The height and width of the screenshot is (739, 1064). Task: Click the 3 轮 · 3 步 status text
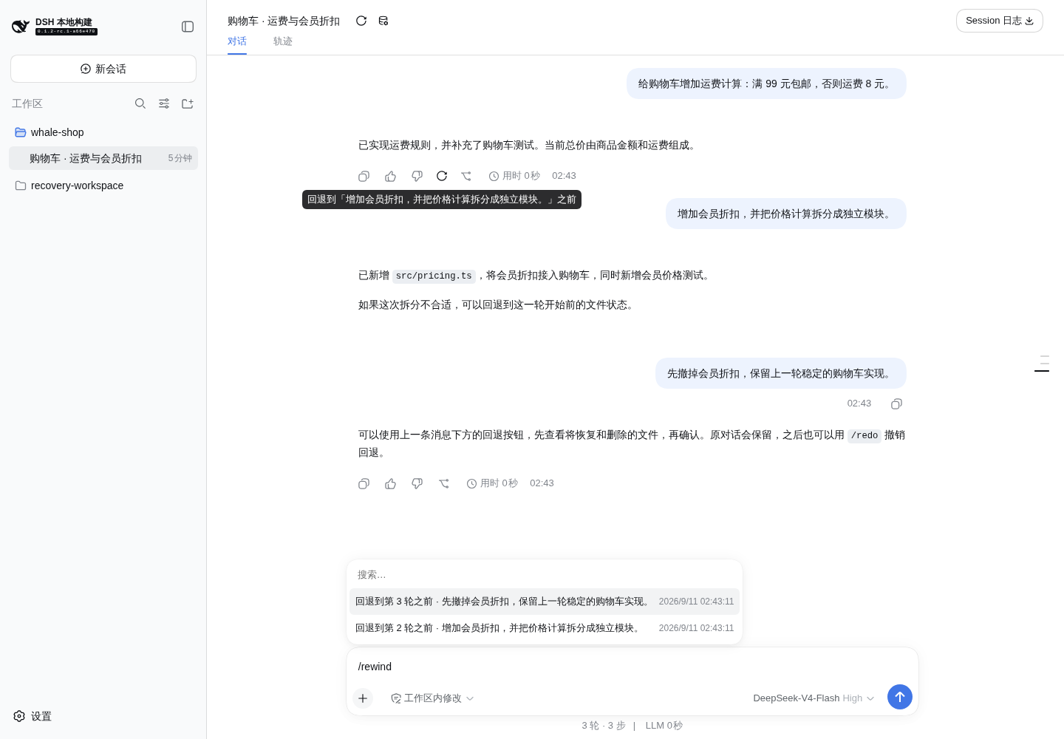click(x=604, y=726)
